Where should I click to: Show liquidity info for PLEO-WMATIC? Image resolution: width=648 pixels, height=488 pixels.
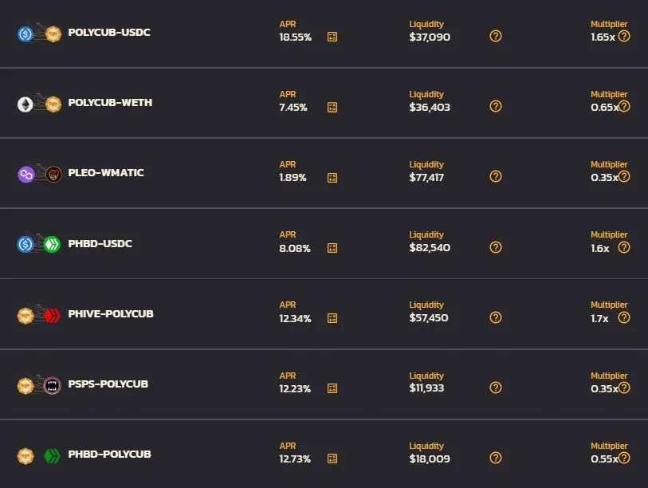496,176
